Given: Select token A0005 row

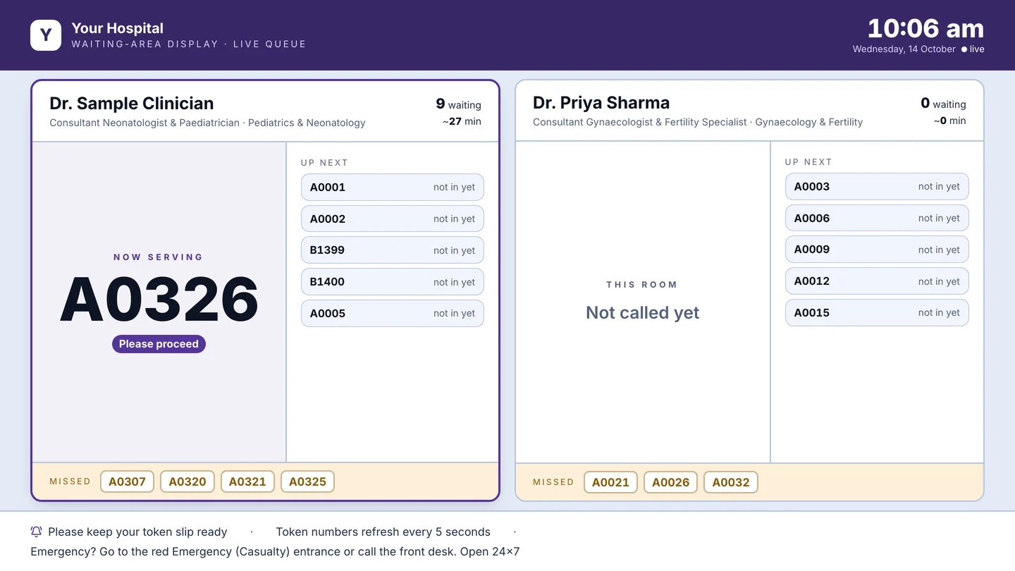Looking at the screenshot, I should pos(393,313).
